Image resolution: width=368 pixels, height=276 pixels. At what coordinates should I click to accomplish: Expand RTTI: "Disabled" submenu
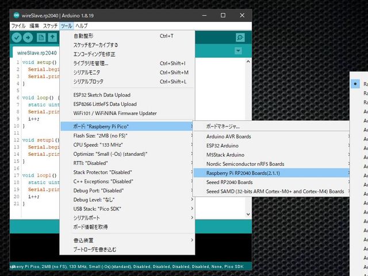click(x=127, y=163)
